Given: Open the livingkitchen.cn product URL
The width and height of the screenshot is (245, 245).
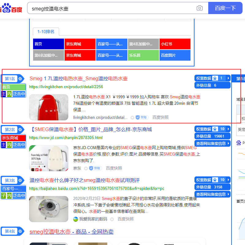Looking at the screenshot, I should pos(66,87).
